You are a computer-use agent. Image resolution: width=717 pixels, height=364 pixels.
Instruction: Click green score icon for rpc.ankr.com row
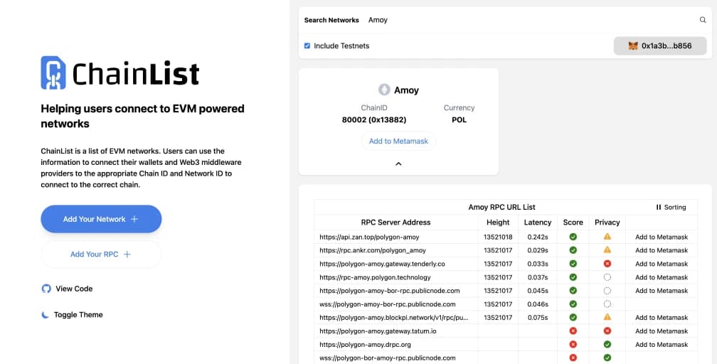[573, 250]
